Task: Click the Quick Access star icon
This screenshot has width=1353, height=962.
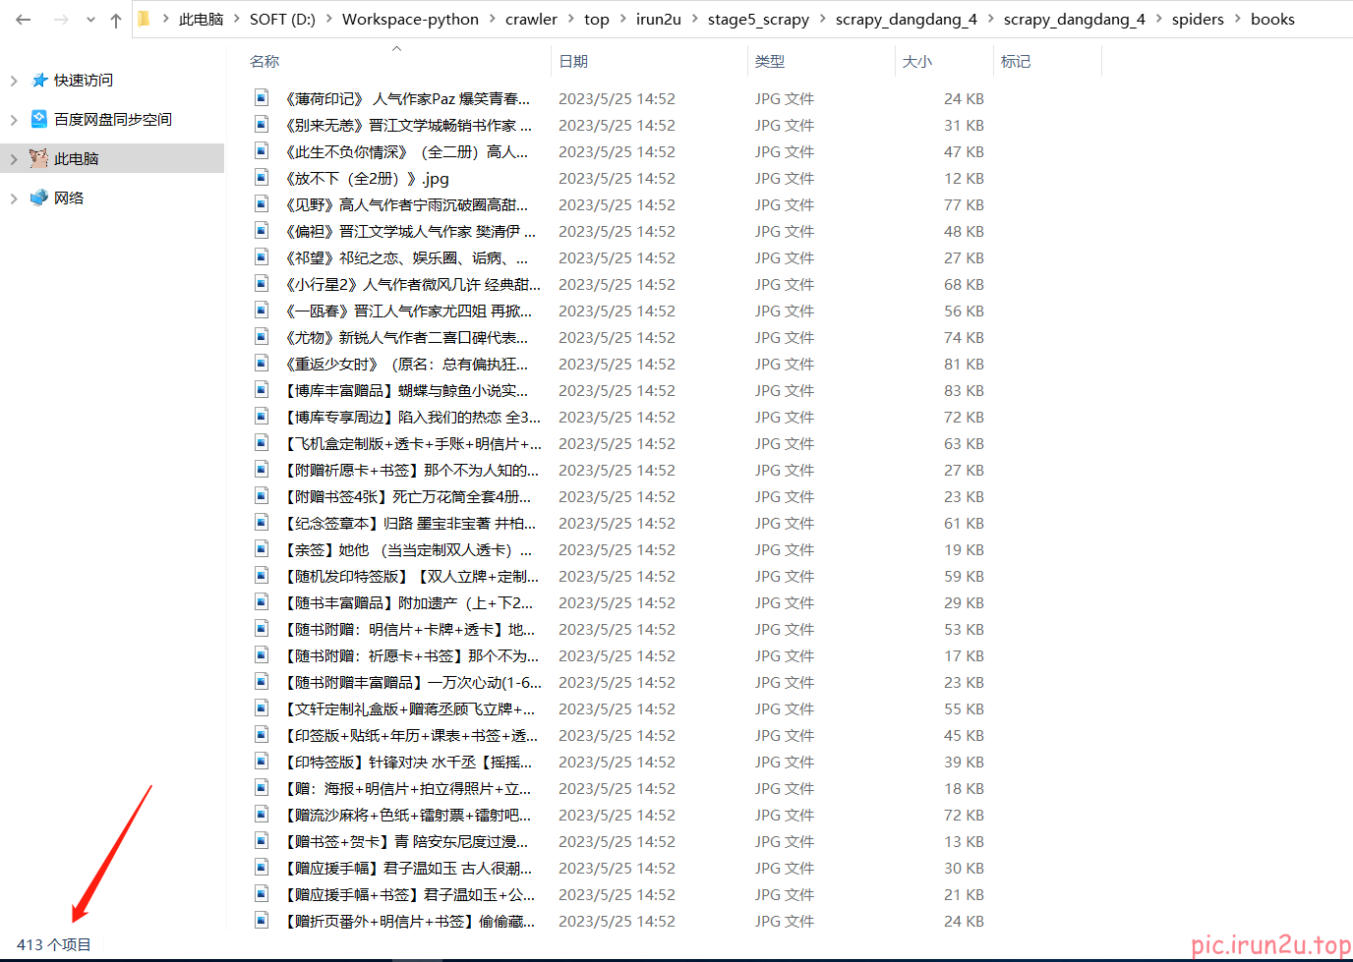Action: (x=39, y=81)
